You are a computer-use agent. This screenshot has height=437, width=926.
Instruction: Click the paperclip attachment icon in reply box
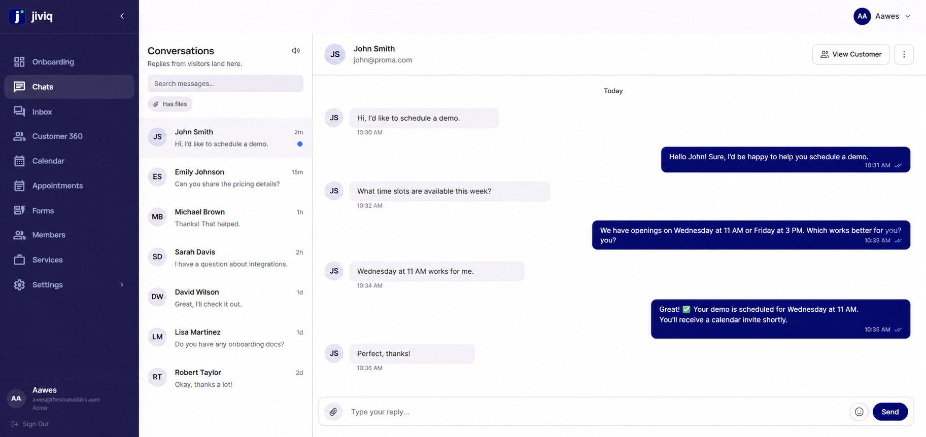point(333,412)
